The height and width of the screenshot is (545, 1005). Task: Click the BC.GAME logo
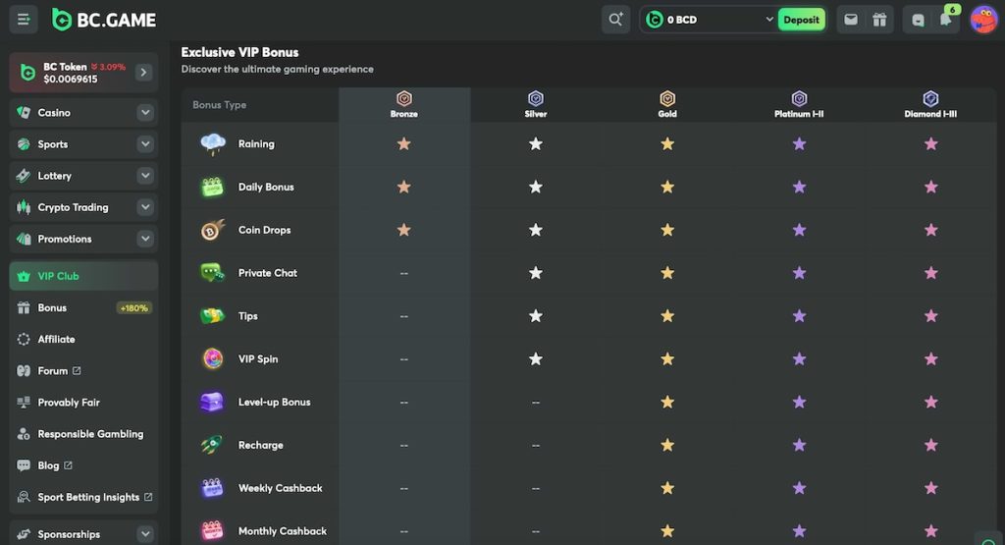pos(104,20)
